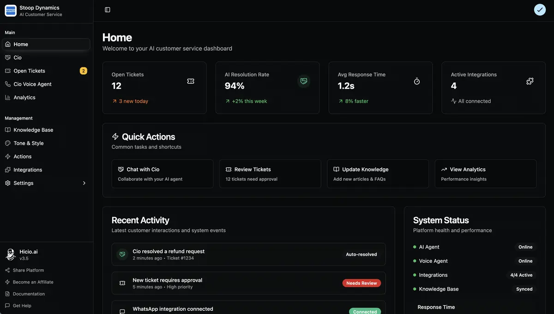The image size is (554, 314).
Task: Click the Become an Affiliate bolt icon
Action: pyautogui.click(x=7, y=282)
